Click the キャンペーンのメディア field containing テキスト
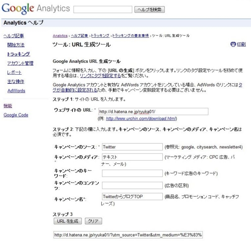This screenshot has width=251, height=241. click(x=132, y=157)
